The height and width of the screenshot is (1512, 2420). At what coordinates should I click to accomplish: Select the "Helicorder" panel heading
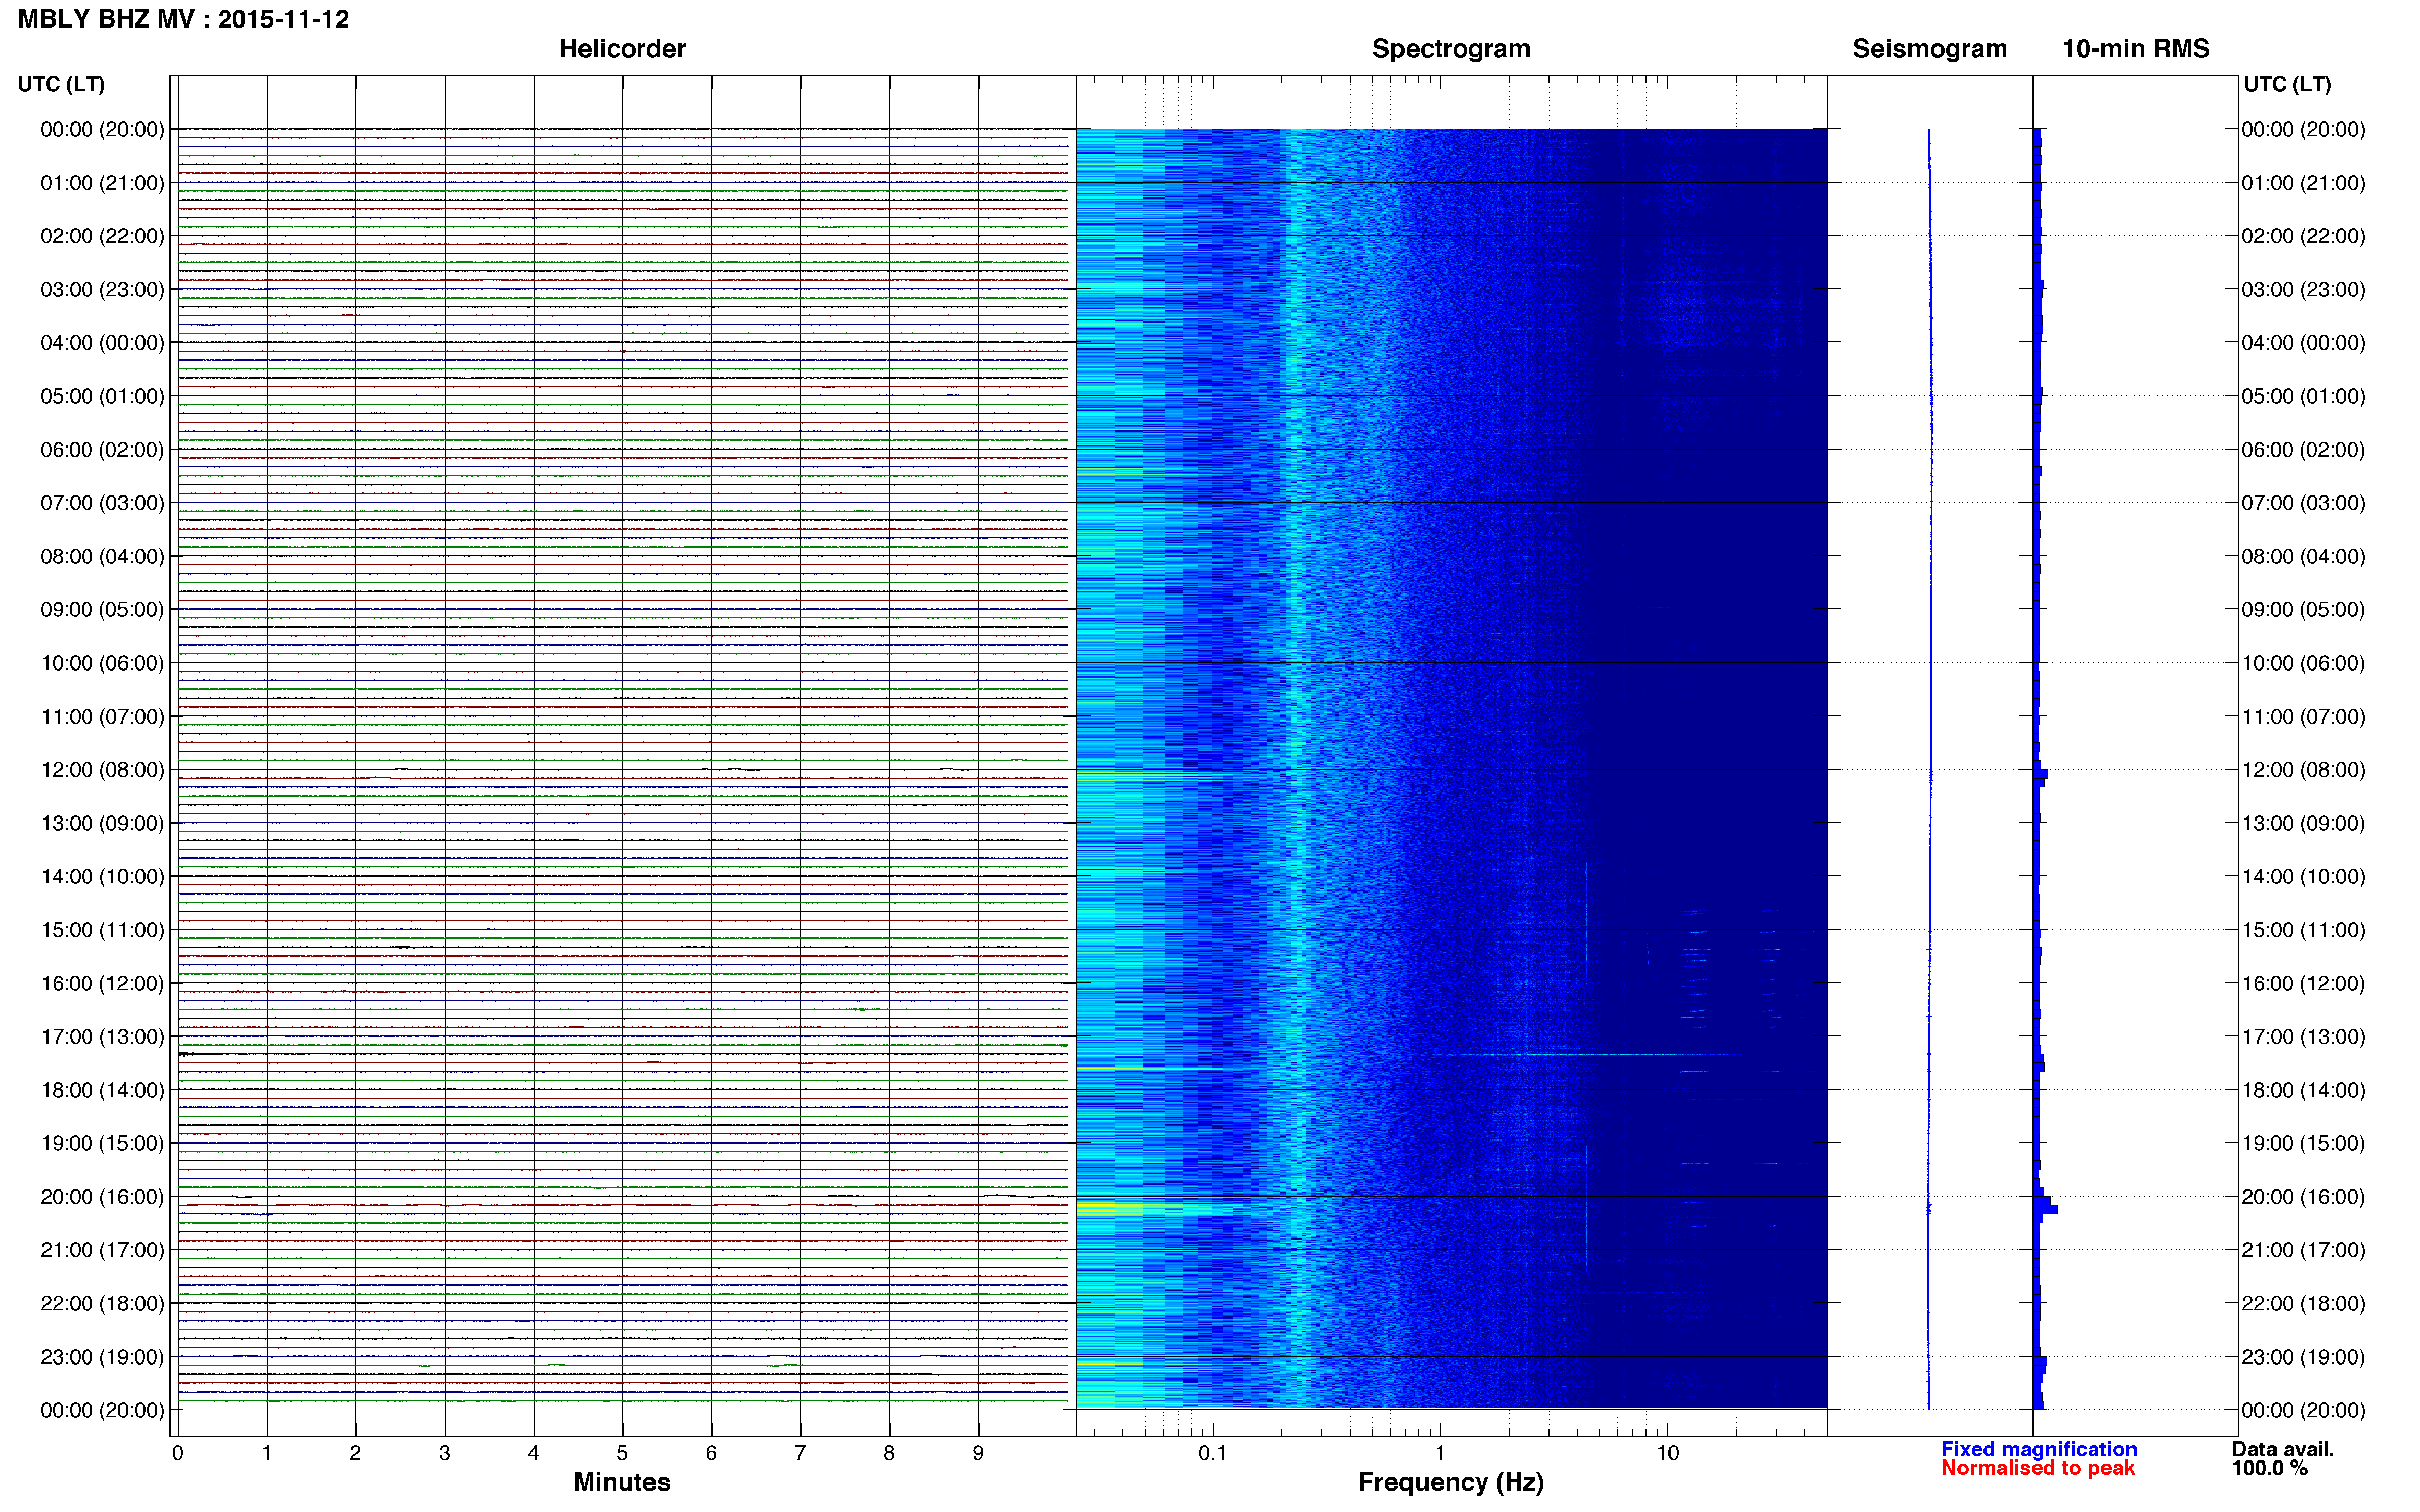click(622, 48)
